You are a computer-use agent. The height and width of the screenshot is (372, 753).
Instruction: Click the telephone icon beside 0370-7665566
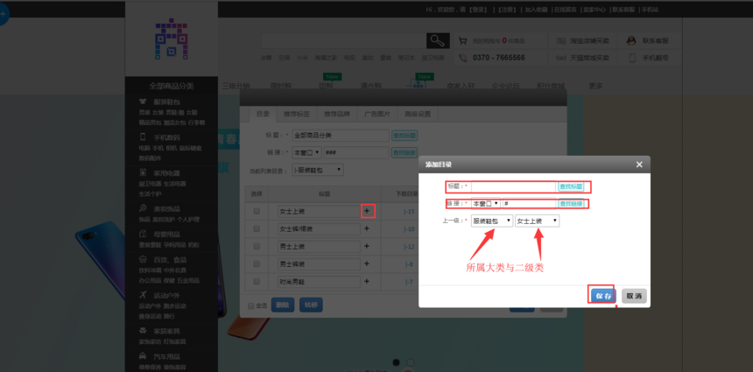click(x=463, y=58)
